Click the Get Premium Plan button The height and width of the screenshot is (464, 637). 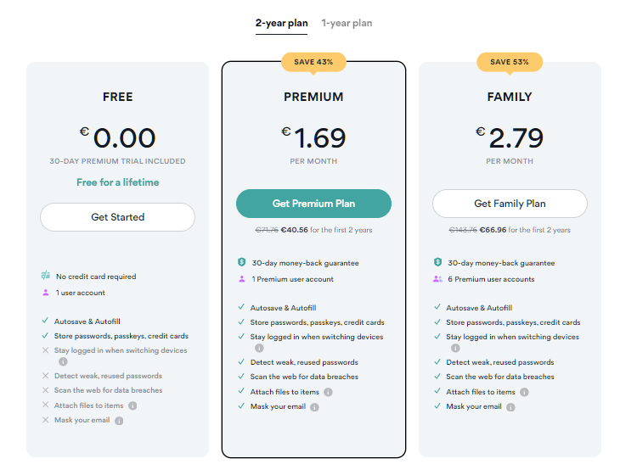click(313, 204)
